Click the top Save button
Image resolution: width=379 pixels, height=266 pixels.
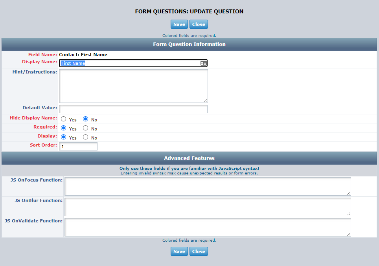coord(179,24)
